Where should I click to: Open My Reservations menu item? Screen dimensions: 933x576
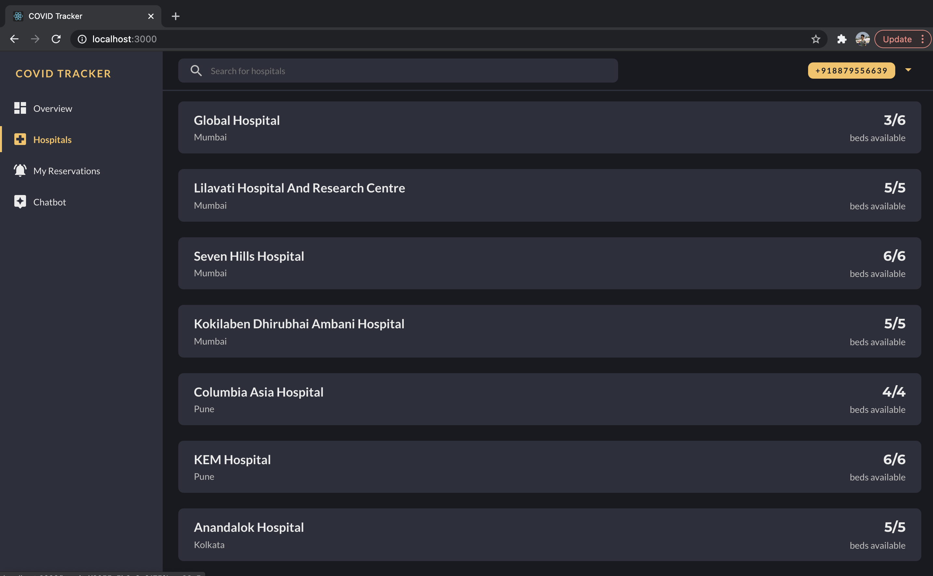tap(66, 171)
